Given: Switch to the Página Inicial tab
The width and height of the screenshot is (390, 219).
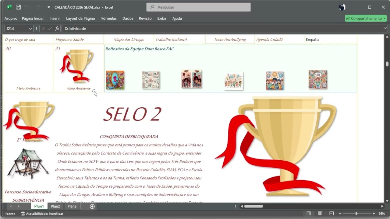Looking at the screenshot, I should [33, 18].
